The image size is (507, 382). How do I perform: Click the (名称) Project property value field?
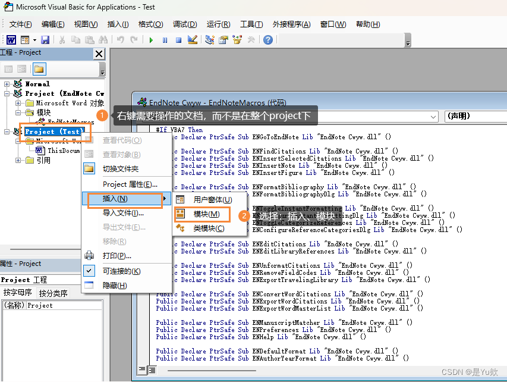64,306
